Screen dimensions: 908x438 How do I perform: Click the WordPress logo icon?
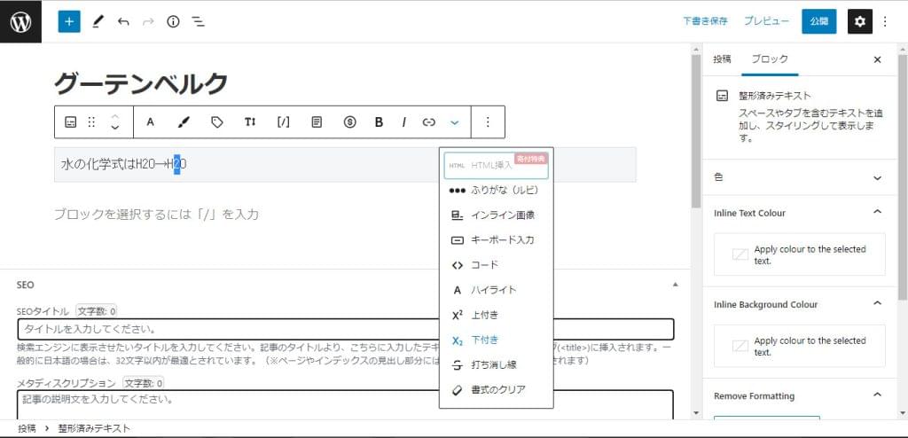tap(21, 21)
